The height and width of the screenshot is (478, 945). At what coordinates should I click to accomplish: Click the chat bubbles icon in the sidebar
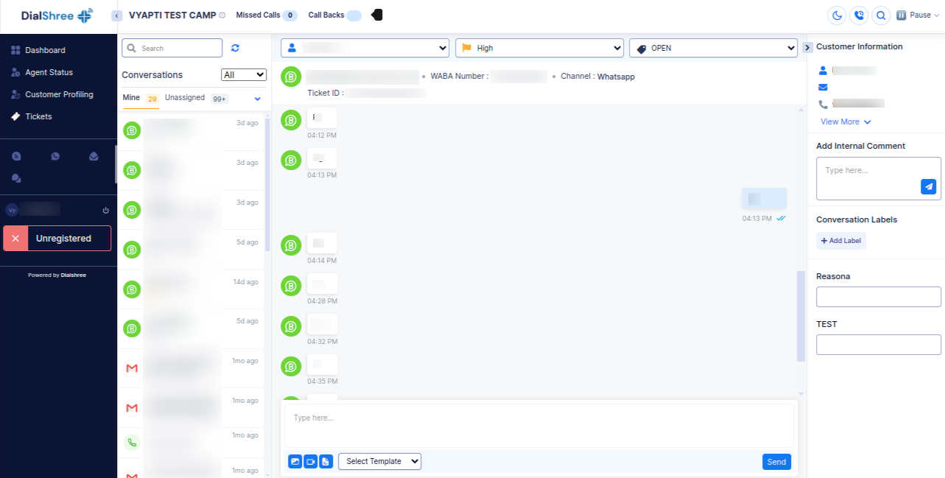coord(16,178)
